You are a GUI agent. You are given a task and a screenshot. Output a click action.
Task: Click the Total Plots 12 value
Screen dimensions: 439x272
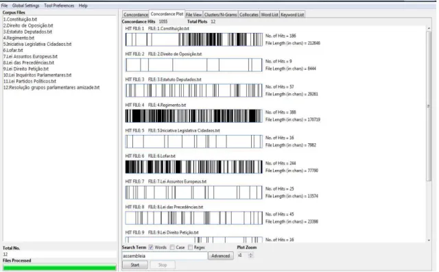point(213,21)
